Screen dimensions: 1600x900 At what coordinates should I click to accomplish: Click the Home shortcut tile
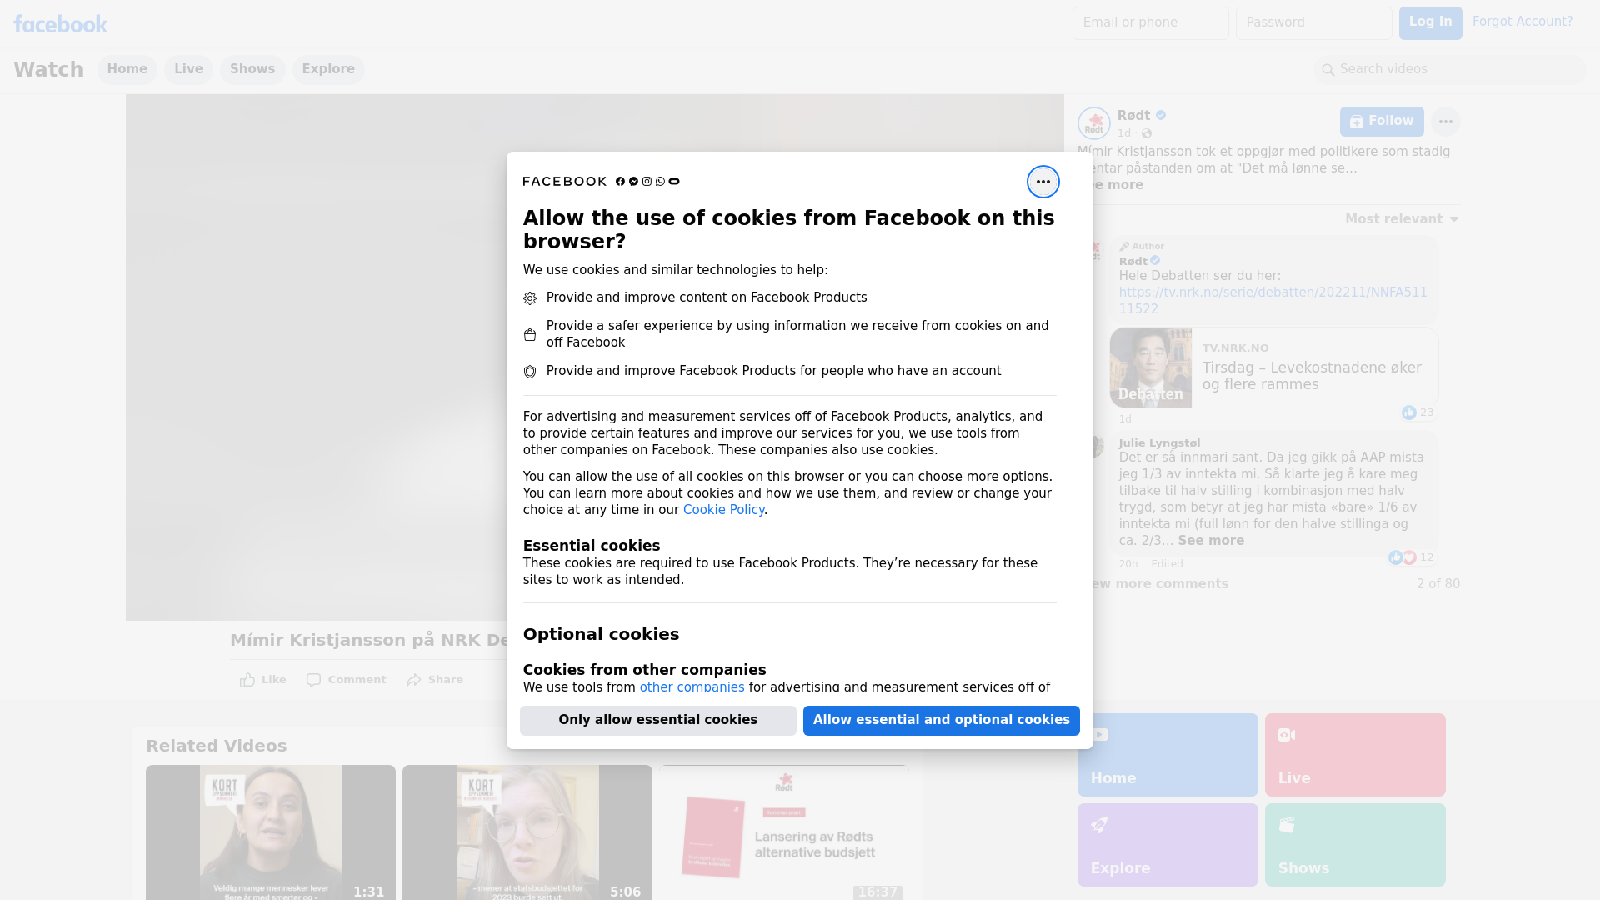(x=1167, y=755)
